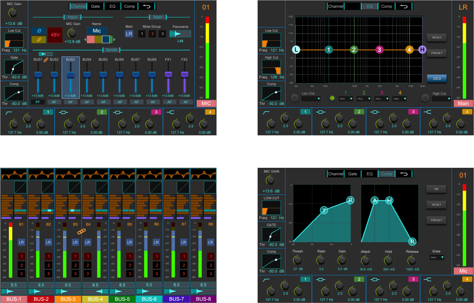Image resolution: width=474 pixels, height=303 pixels.
Task: Enable the High Cut power button in EQ
Action: point(425,98)
